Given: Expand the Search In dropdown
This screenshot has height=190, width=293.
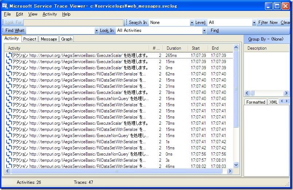Looking at the screenshot, I should click(192, 23).
